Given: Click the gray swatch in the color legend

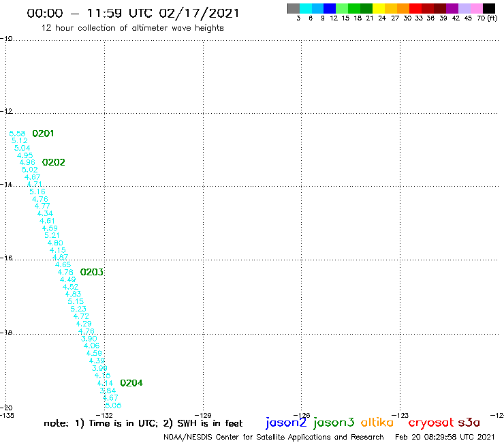Looking at the screenshot, I should click(x=294, y=8).
